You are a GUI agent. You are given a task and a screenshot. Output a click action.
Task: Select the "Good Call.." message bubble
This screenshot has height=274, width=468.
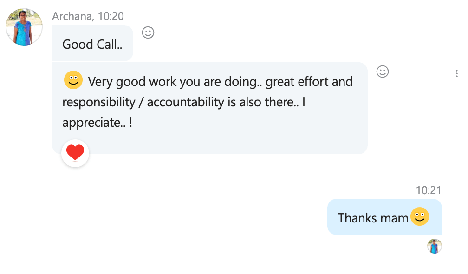click(x=92, y=44)
